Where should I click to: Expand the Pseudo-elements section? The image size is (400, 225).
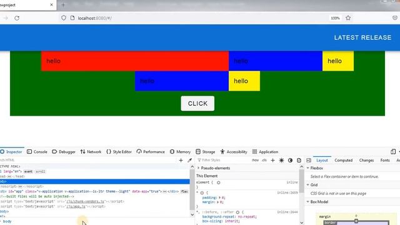point(198,168)
